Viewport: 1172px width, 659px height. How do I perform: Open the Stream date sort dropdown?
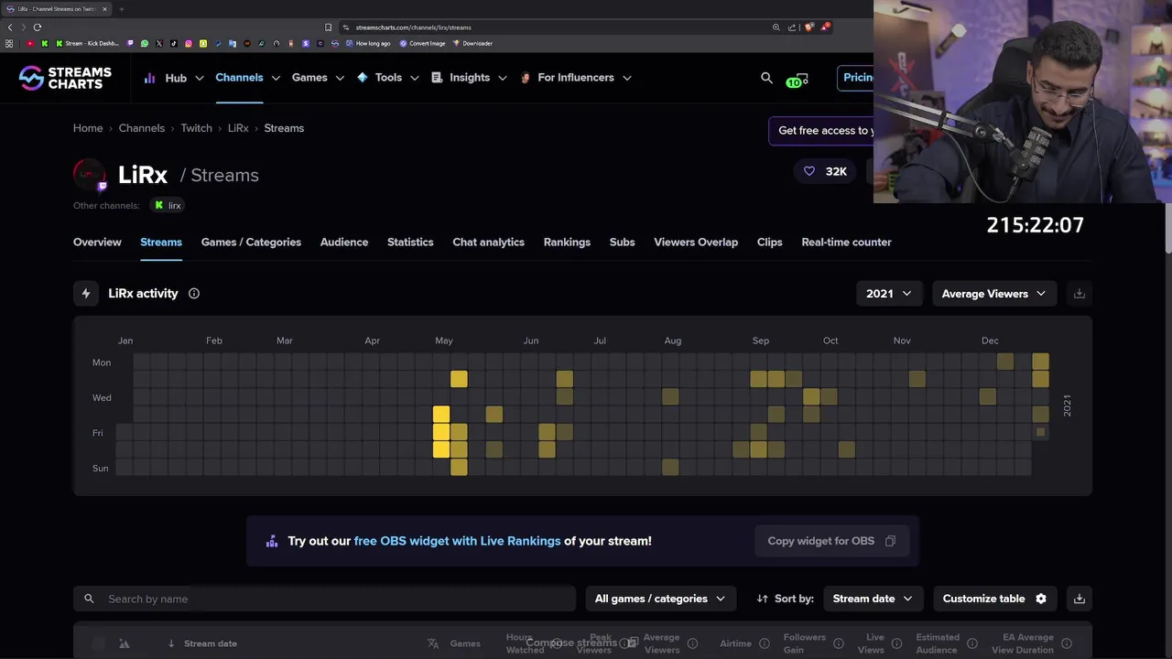[873, 599]
